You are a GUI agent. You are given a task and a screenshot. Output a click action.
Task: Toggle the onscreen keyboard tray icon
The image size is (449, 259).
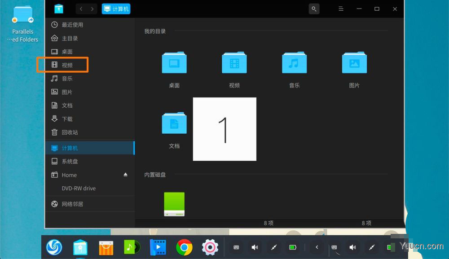tap(236, 247)
